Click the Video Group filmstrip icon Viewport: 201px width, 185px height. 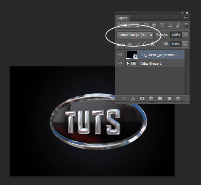134,63
